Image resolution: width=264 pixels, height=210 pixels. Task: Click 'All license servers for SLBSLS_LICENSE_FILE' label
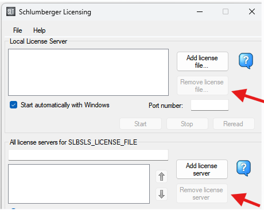point(73,142)
